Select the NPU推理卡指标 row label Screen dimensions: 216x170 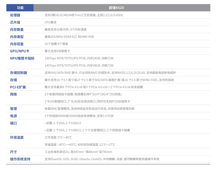point(22,58)
